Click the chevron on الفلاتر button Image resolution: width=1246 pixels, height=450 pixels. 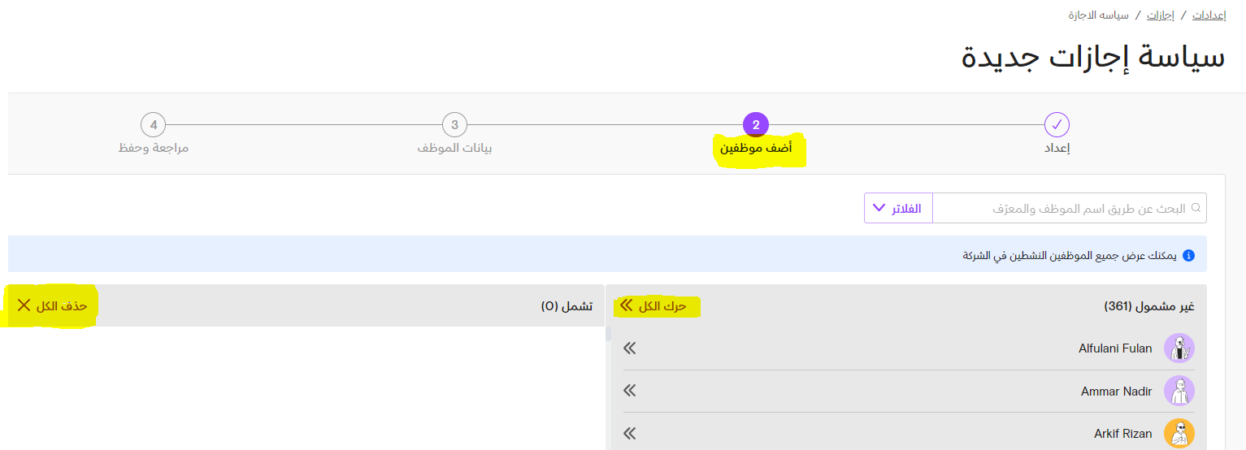(878, 208)
